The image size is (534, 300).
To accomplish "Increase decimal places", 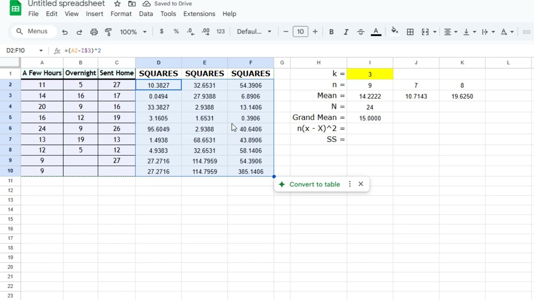I will point(205,31).
